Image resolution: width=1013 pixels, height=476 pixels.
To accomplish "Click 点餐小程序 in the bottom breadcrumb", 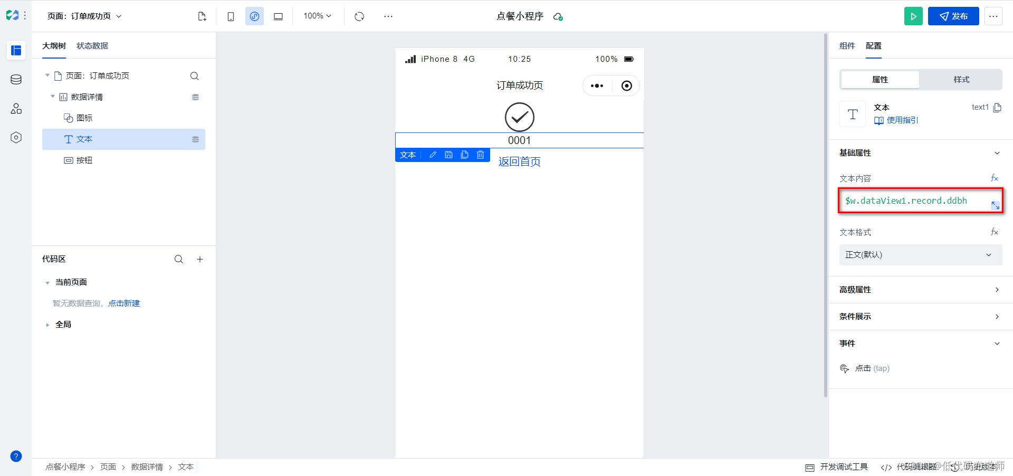I will 65,467.
